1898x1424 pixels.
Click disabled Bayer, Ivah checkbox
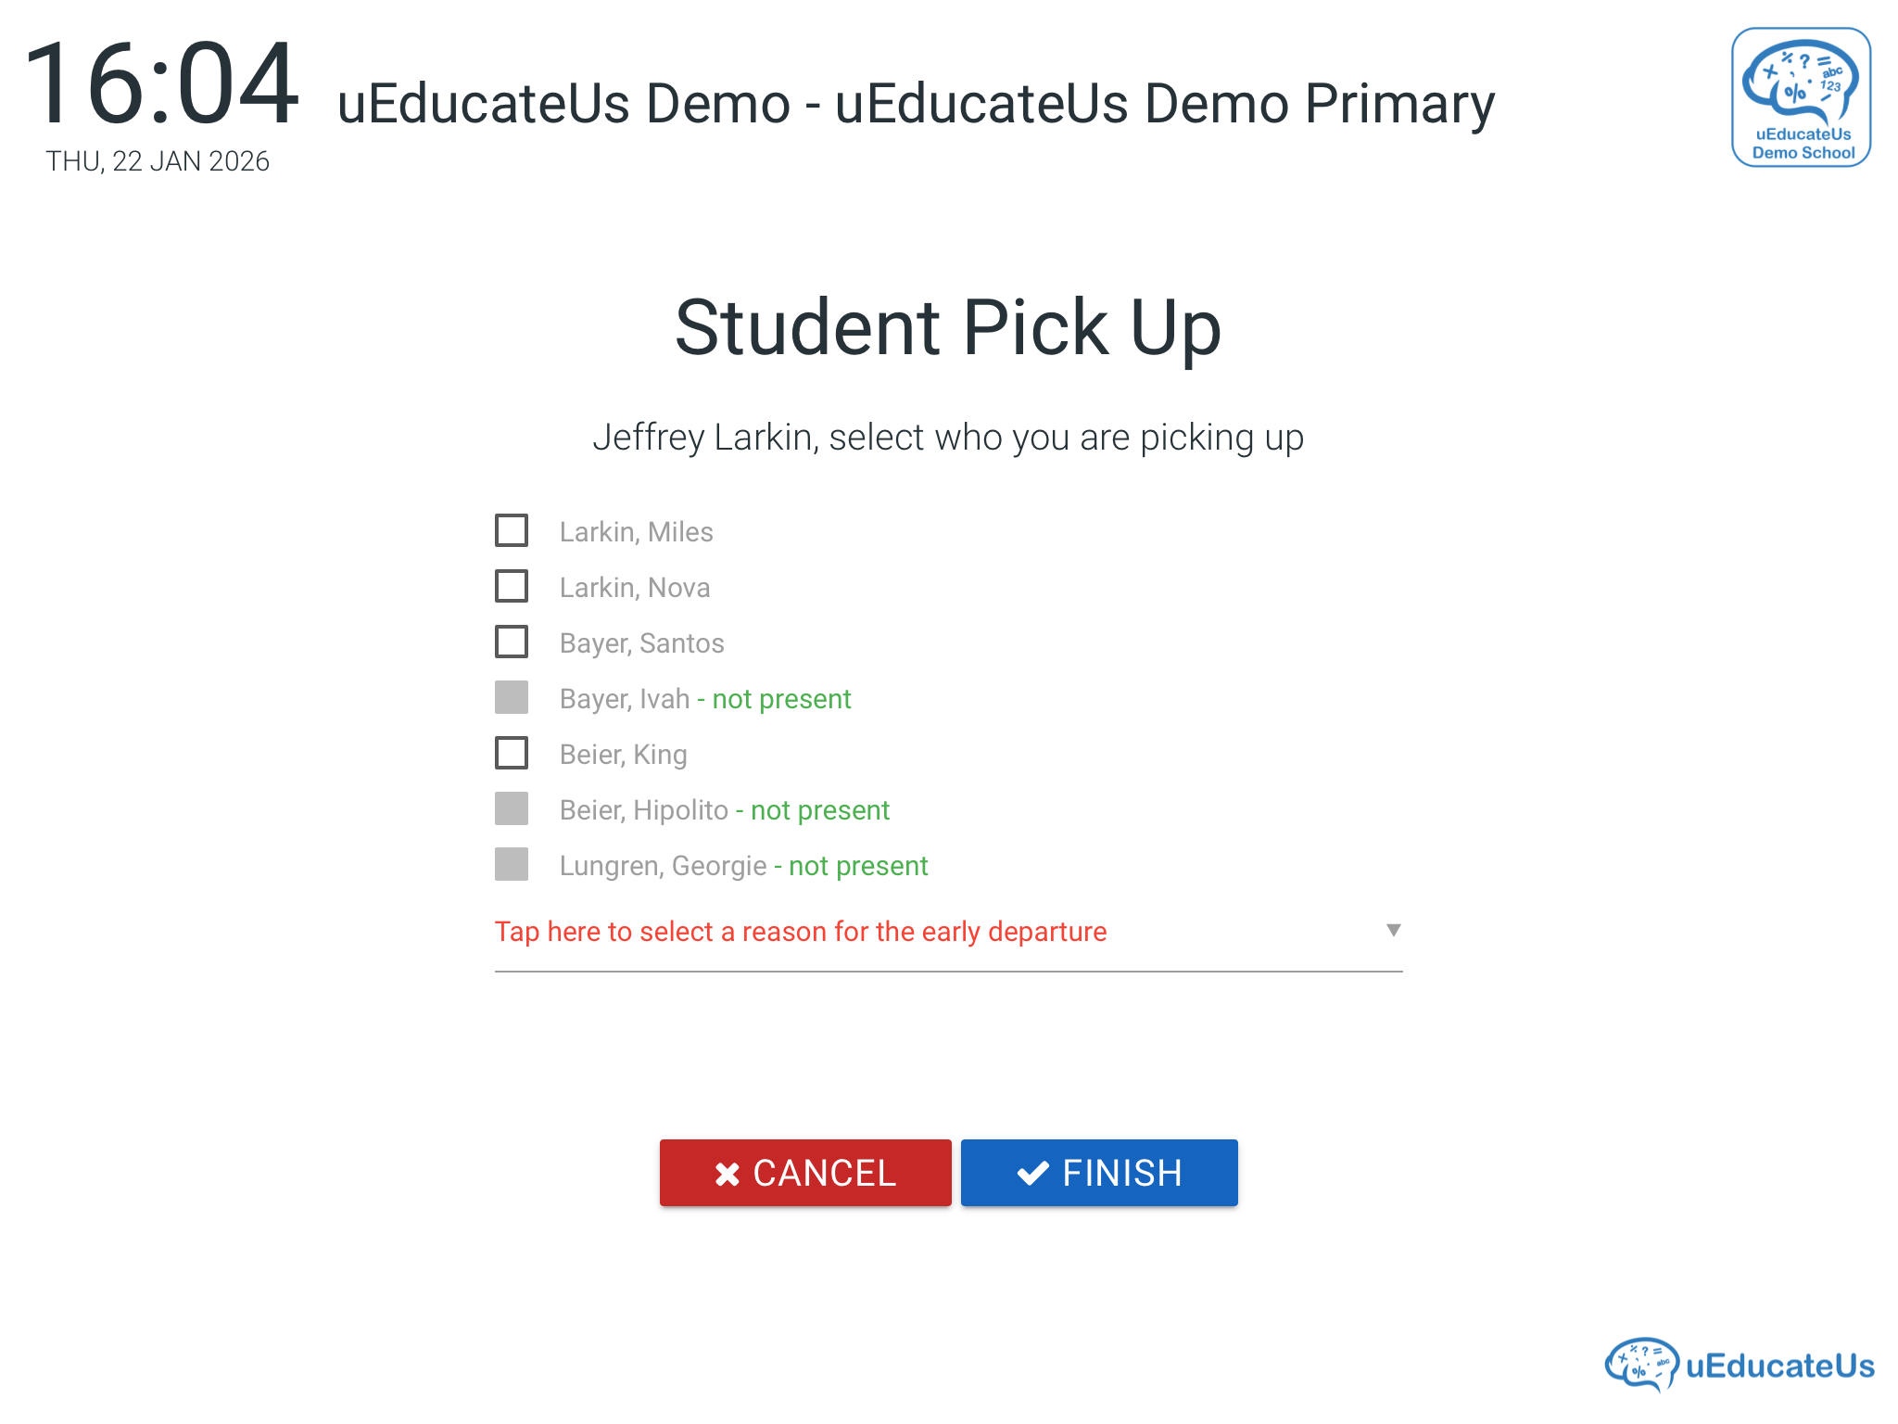[512, 698]
